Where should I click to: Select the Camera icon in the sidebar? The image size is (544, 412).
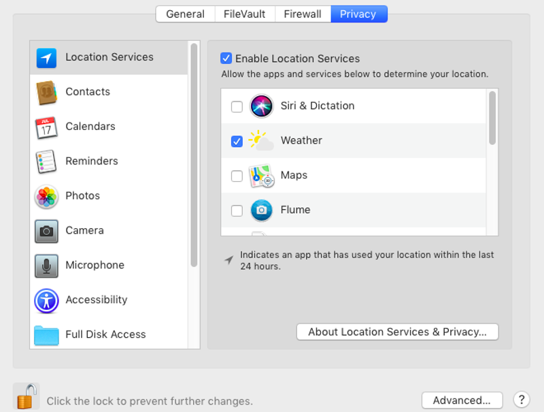46,231
